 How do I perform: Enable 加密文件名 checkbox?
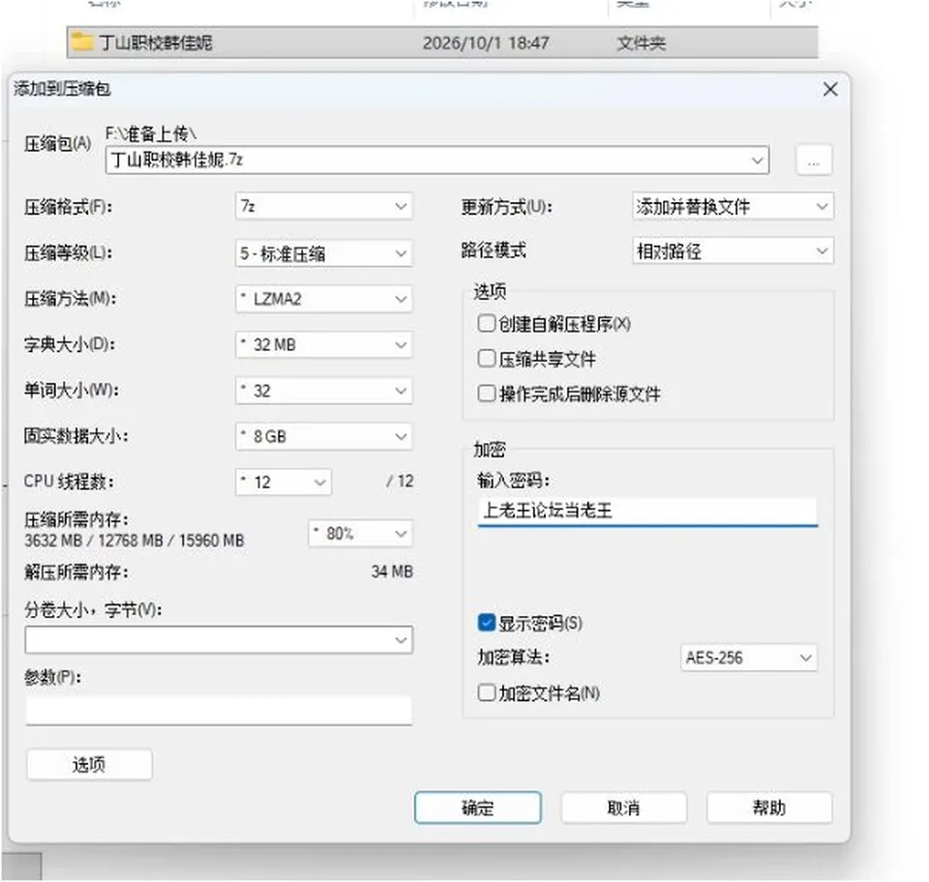click(487, 692)
